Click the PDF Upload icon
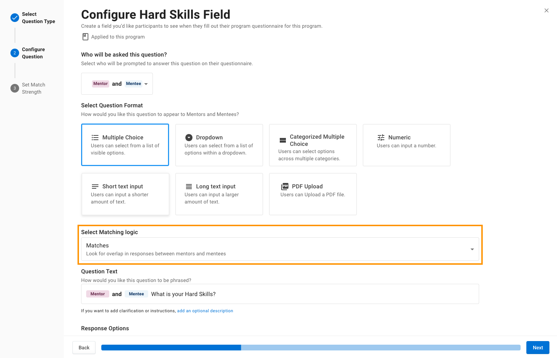Image resolution: width=557 pixels, height=358 pixels. pos(285,187)
